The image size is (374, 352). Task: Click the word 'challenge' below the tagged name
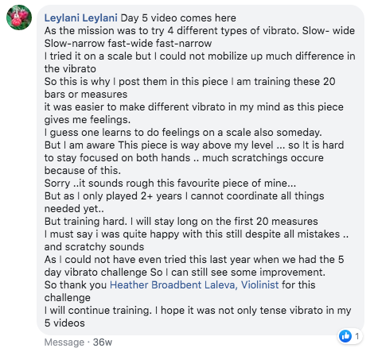pyautogui.click(x=68, y=298)
